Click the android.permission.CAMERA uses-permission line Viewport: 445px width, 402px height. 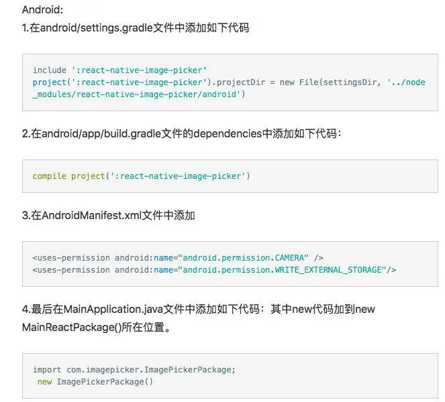178,258
